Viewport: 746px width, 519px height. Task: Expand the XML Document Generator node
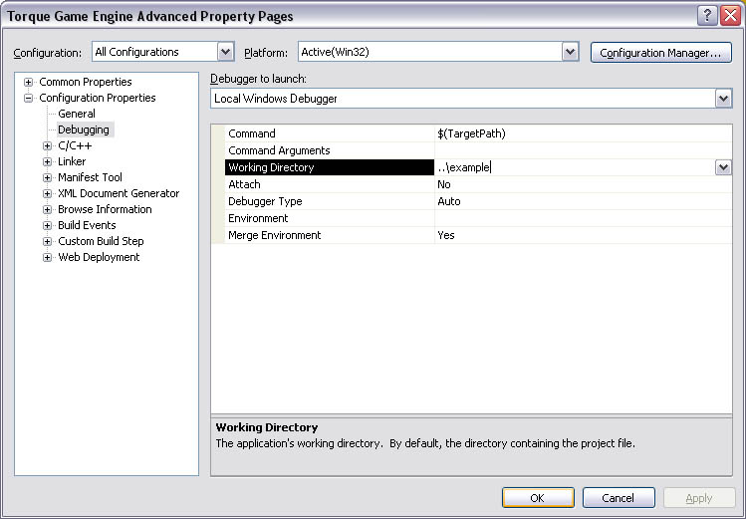click(47, 193)
